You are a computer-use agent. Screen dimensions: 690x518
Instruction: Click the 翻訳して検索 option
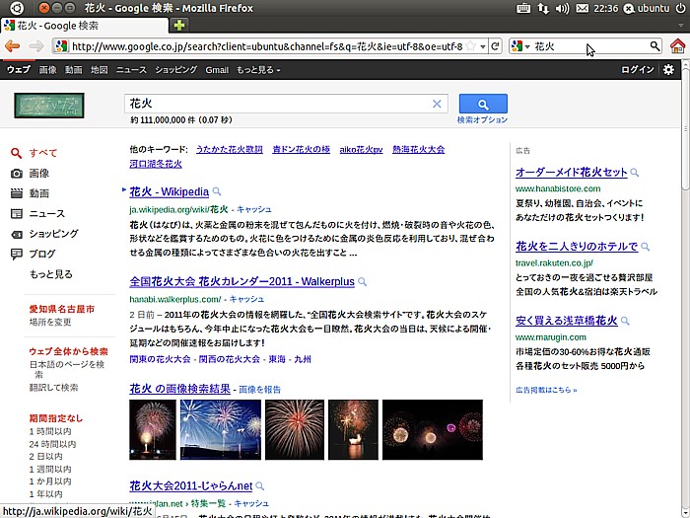click(53, 388)
